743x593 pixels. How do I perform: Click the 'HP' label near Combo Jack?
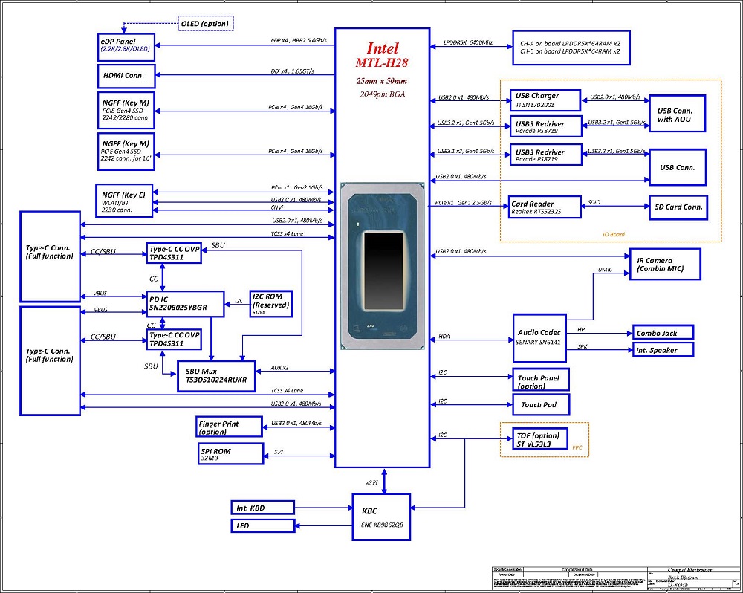tap(582, 329)
